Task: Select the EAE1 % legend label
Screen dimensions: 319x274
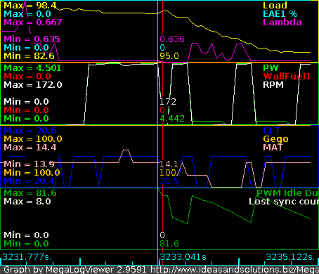Action: (x=280, y=14)
